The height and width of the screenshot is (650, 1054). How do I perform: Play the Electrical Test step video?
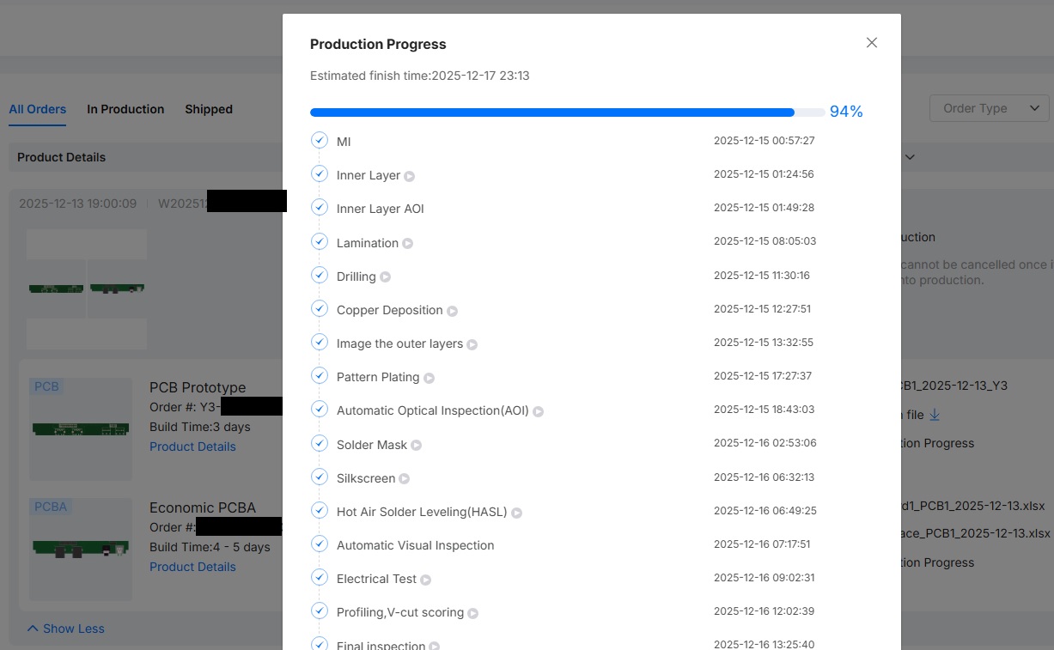coord(426,580)
